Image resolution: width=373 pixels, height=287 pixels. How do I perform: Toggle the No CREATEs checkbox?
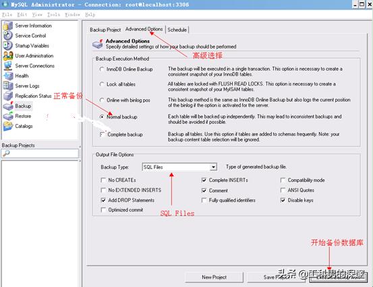pyautogui.click(x=103, y=180)
